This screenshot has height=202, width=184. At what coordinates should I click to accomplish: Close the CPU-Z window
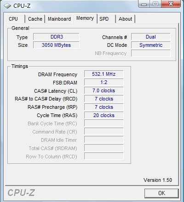(x=171, y=4)
